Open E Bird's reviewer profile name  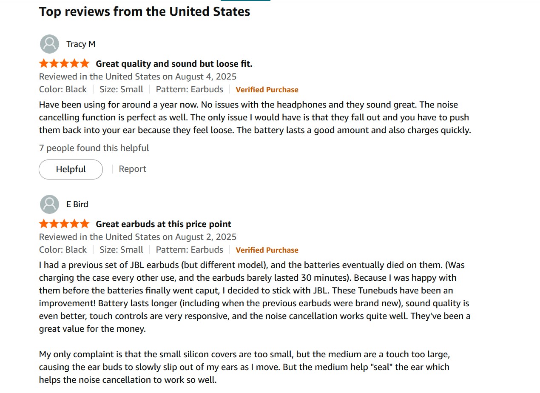click(77, 204)
